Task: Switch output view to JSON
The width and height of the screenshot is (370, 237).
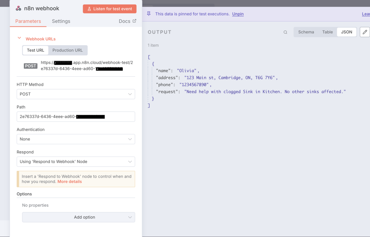Action: point(347,32)
